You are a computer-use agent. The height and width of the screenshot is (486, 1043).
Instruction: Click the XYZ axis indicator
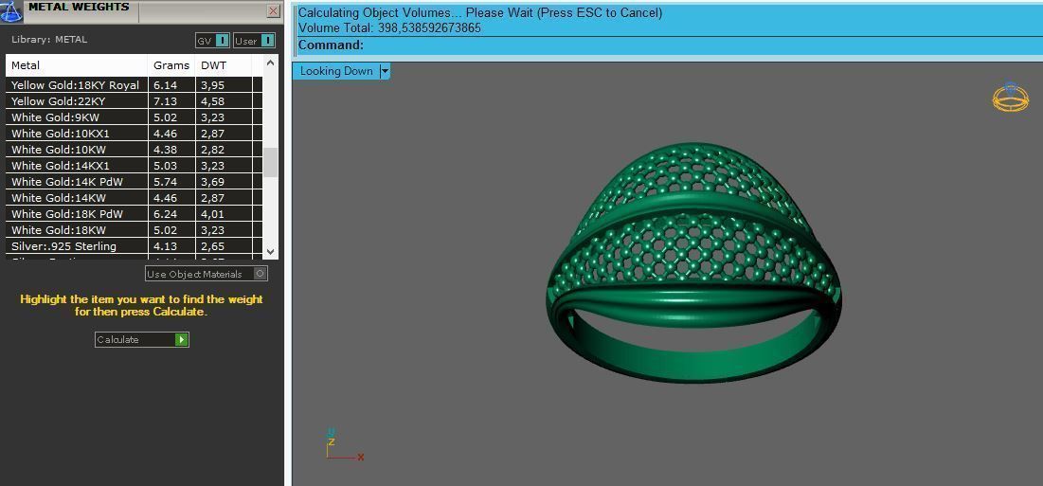click(x=344, y=444)
